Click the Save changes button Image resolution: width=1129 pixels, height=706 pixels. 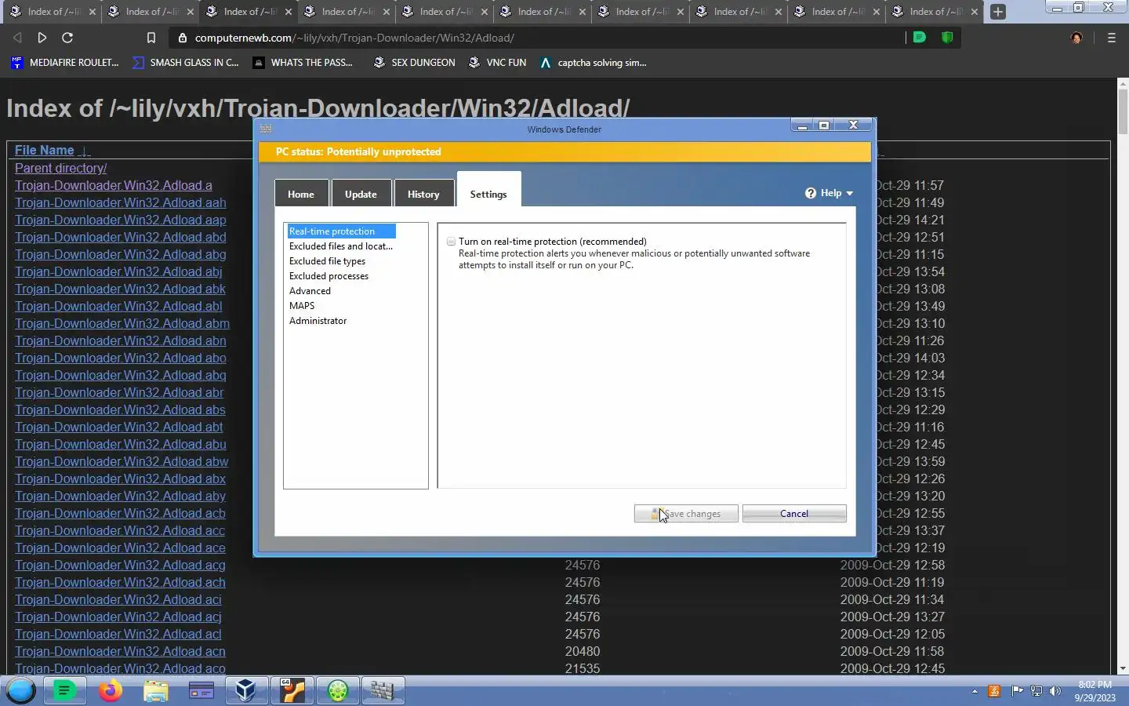click(x=686, y=514)
